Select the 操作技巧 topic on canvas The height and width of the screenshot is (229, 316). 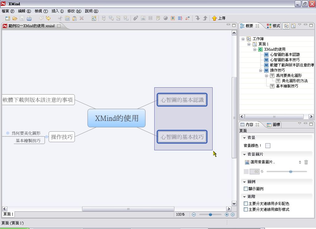(62, 137)
